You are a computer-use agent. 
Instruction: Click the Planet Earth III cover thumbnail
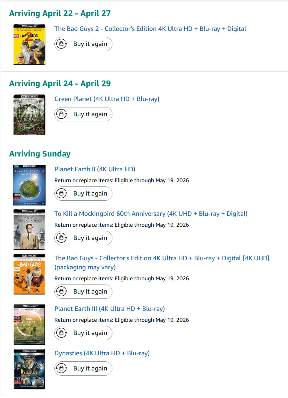29,324
